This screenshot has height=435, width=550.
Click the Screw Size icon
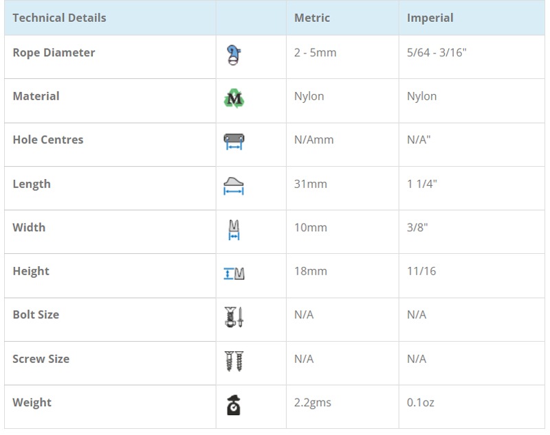[x=234, y=360]
